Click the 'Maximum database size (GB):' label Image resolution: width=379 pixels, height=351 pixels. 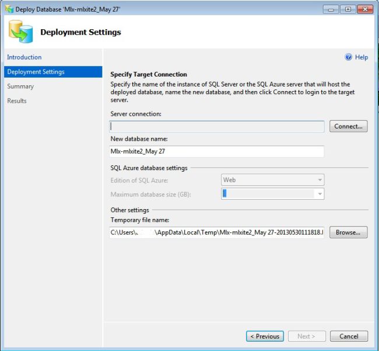point(151,194)
